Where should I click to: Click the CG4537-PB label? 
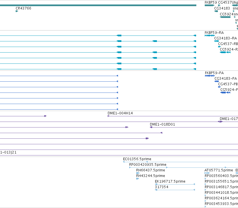(228, 84)
